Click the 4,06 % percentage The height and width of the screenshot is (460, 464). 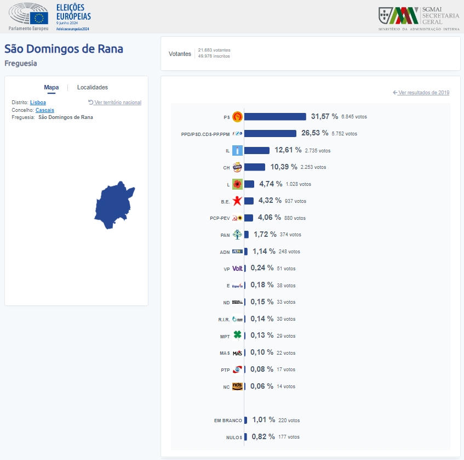tap(270, 218)
